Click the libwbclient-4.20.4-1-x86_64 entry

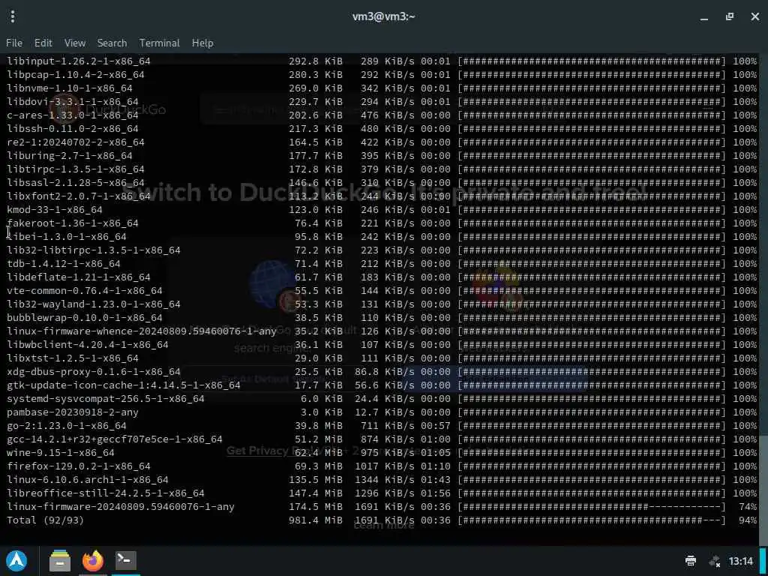coord(88,345)
